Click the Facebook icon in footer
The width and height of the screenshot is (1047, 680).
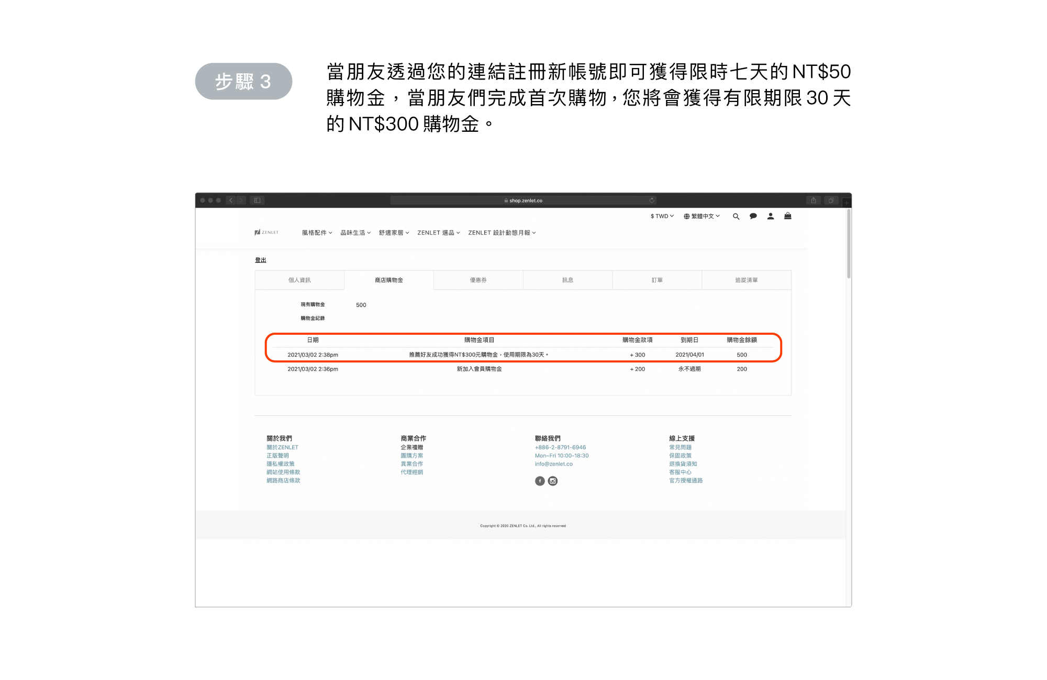tap(540, 481)
